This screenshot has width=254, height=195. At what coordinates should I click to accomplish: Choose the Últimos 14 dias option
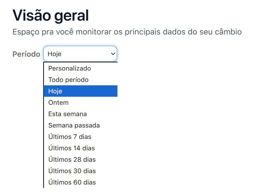point(72,148)
